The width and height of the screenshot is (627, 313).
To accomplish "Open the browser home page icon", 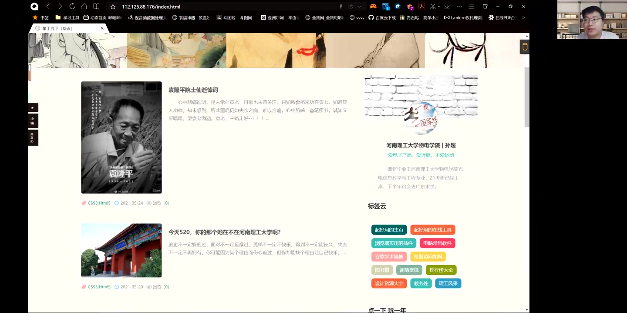I will point(84,7).
